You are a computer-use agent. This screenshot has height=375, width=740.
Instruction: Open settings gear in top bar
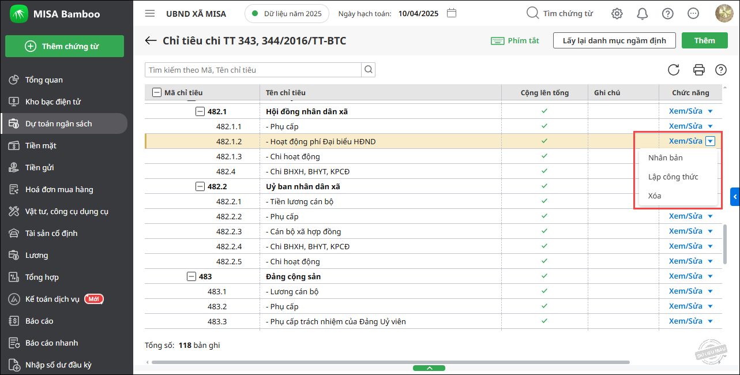[617, 13]
